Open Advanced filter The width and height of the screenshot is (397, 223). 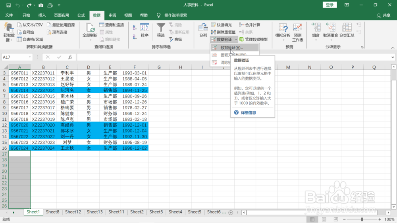[x=175, y=39]
